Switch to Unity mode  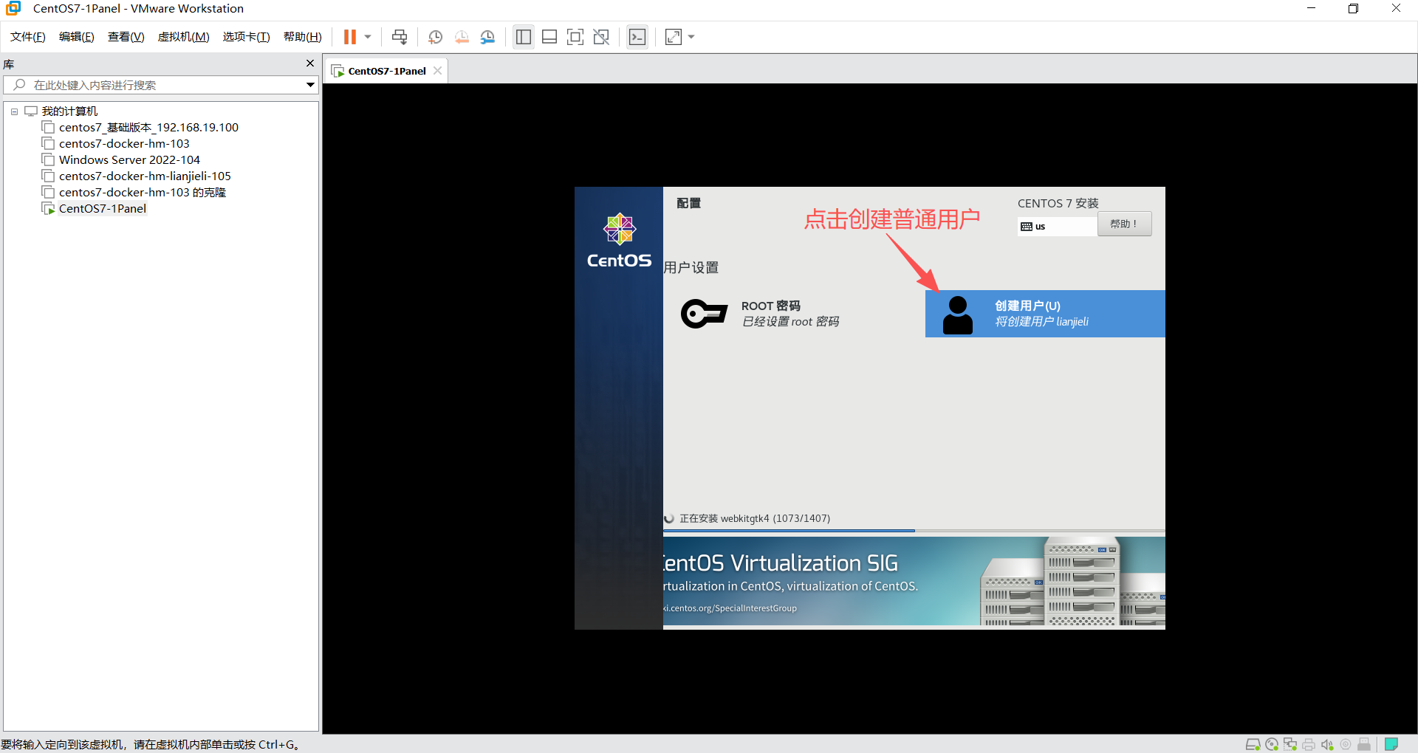[x=601, y=37]
